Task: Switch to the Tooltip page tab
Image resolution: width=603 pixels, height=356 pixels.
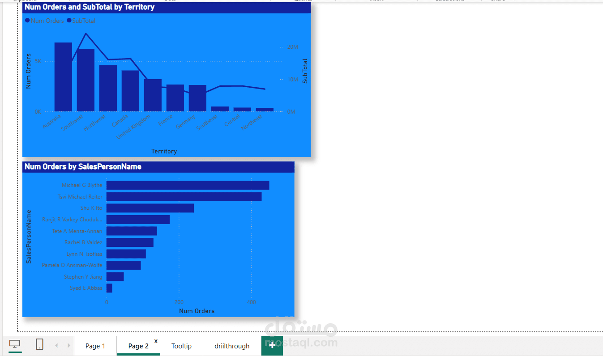Action: click(x=181, y=346)
